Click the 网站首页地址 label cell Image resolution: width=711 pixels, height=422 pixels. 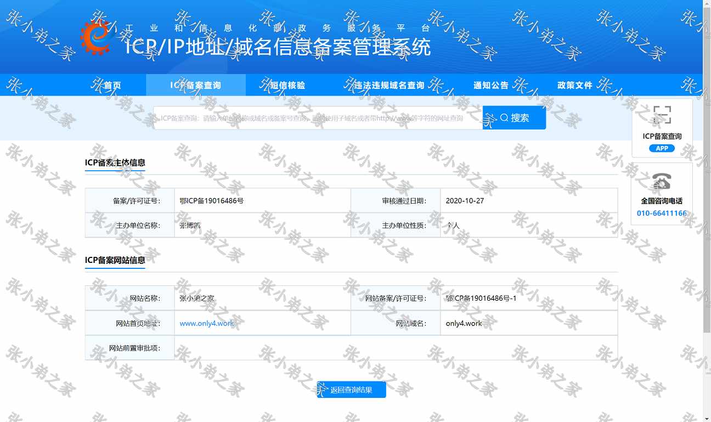tap(130, 323)
